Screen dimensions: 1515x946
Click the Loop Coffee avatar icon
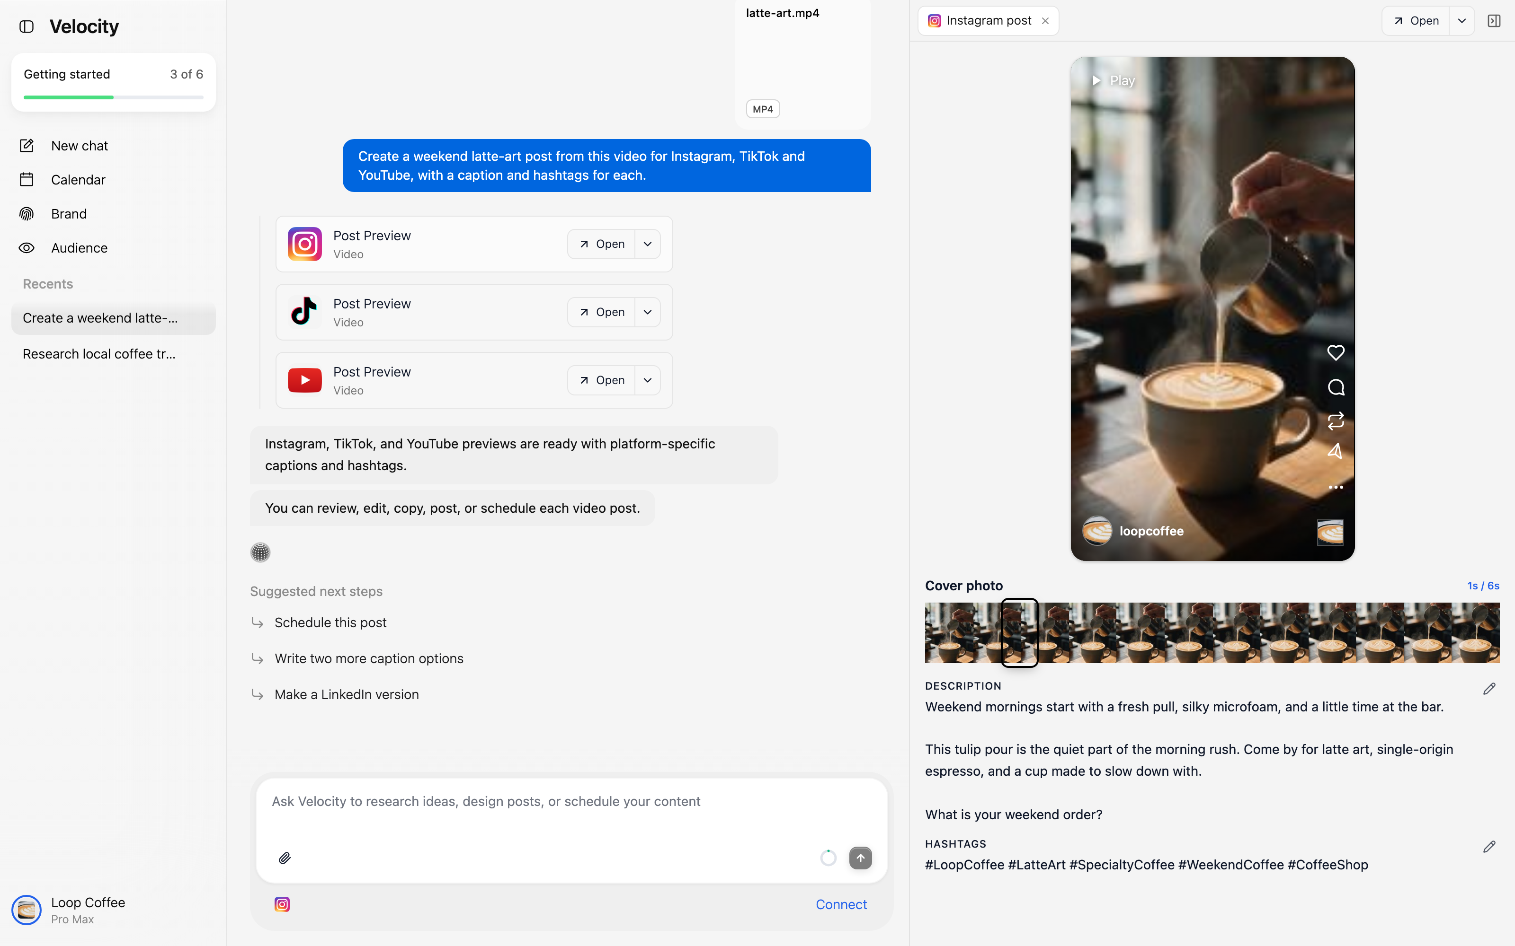[x=27, y=911]
